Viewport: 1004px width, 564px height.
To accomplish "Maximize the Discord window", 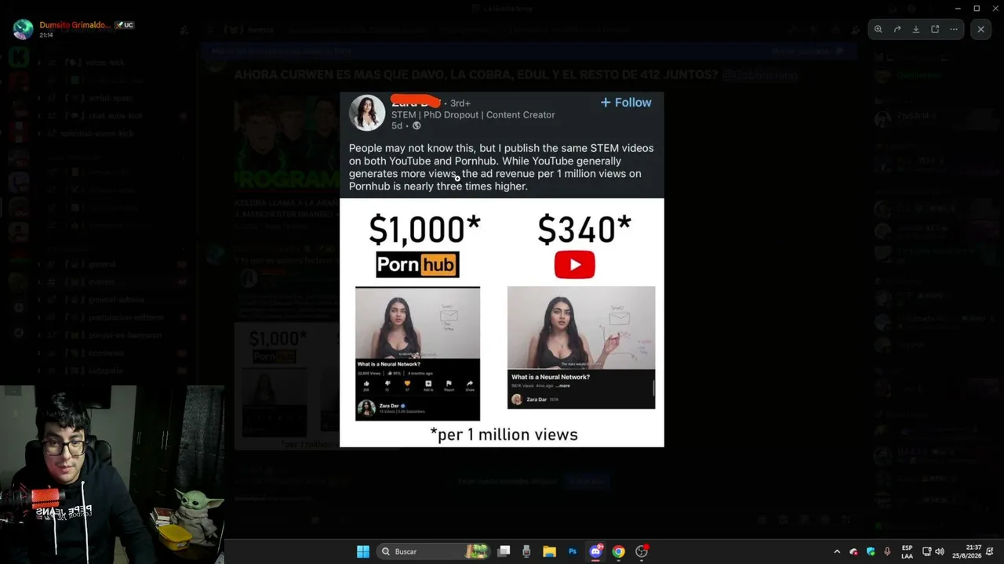I will (977, 8).
